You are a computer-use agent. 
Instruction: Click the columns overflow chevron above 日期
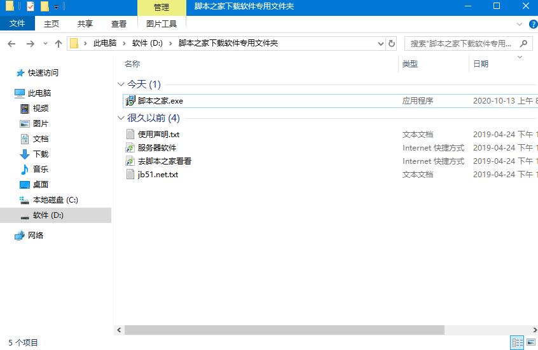click(520, 57)
